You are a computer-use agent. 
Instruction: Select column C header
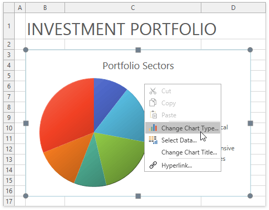coord(133,8)
